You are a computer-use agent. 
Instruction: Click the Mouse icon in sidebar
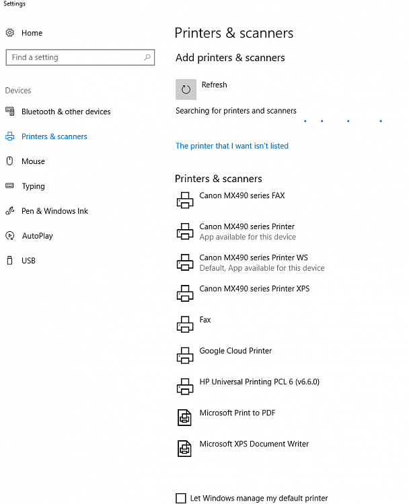point(10,161)
